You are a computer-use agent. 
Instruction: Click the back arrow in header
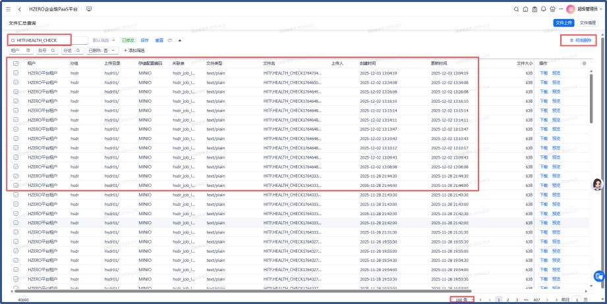(20, 9)
